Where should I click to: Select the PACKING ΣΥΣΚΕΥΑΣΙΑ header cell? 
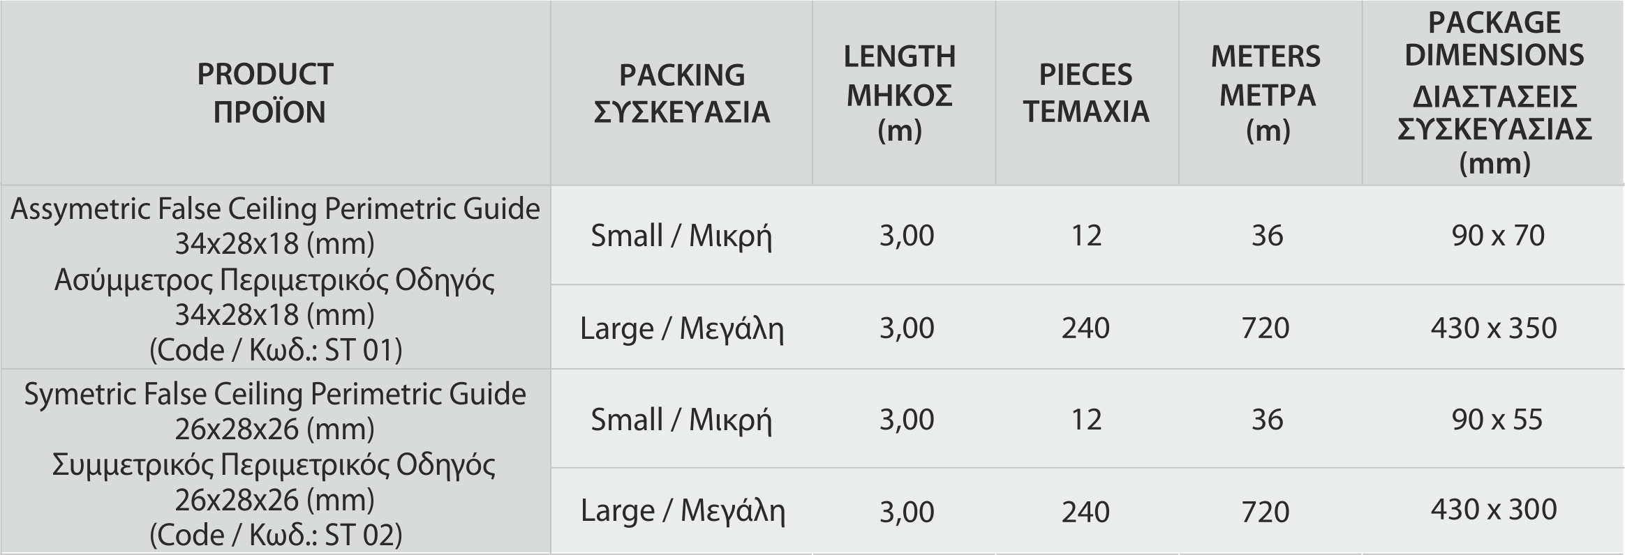click(x=682, y=93)
